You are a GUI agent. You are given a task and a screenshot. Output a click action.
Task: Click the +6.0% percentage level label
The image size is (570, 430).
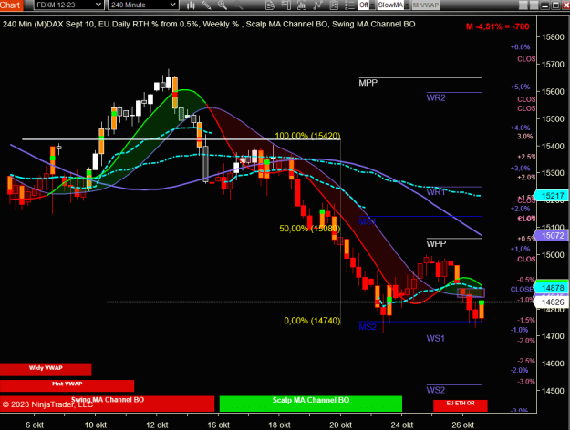(x=520, y=47)
